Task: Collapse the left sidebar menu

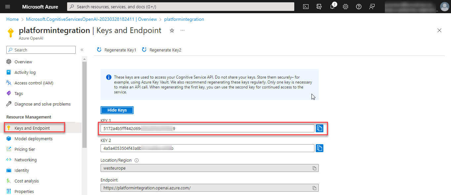Action: coord(82,50)
